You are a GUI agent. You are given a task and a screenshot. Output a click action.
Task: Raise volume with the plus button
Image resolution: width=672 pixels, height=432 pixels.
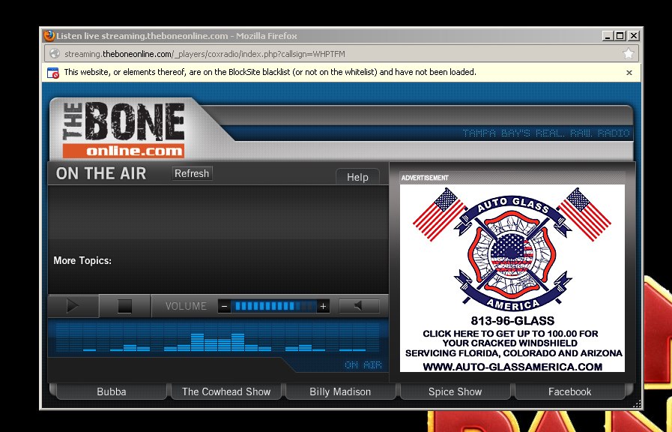[323, 306]
